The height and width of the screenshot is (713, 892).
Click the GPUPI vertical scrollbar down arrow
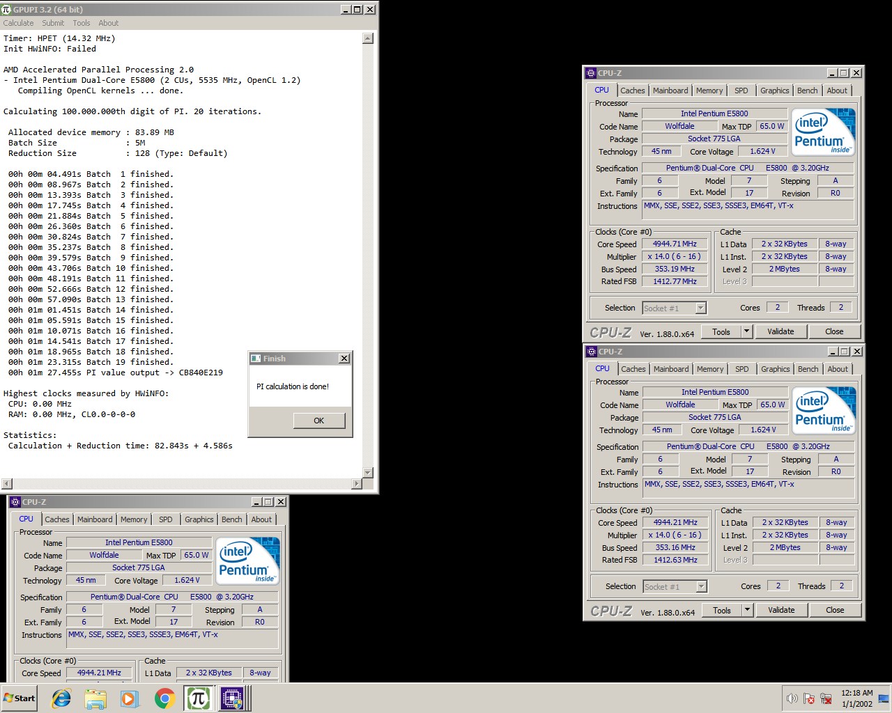(368, 473)
